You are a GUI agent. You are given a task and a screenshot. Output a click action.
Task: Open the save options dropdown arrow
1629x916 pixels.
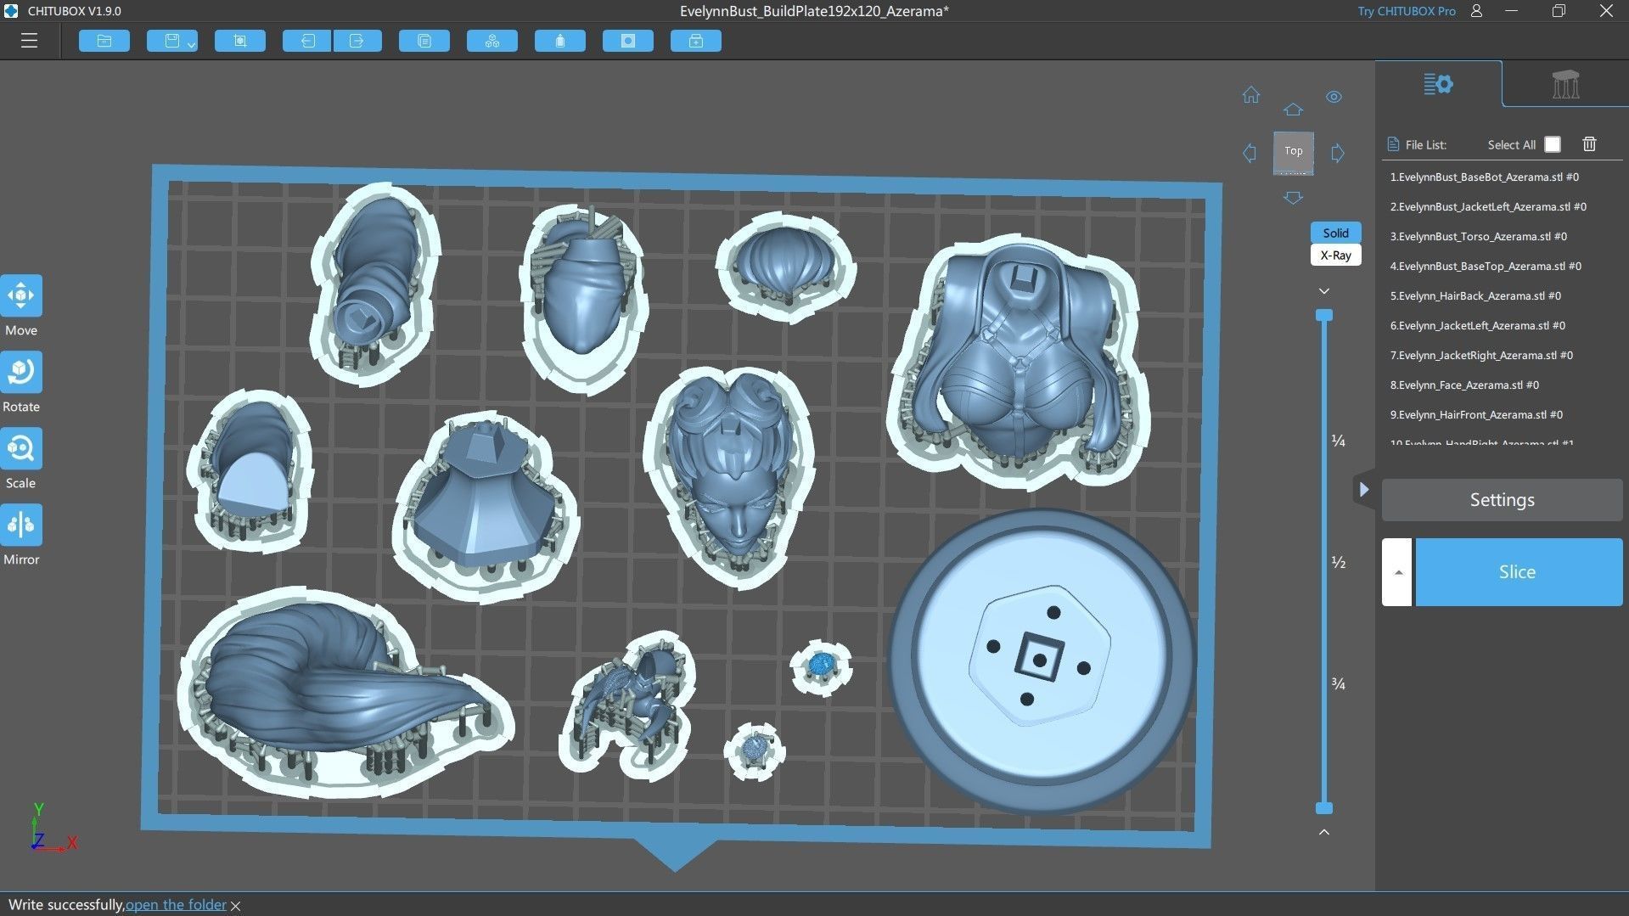pyautogui.click(x=192, y=43)
